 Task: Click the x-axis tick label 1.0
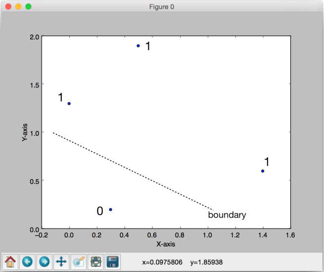click(207, 235)
